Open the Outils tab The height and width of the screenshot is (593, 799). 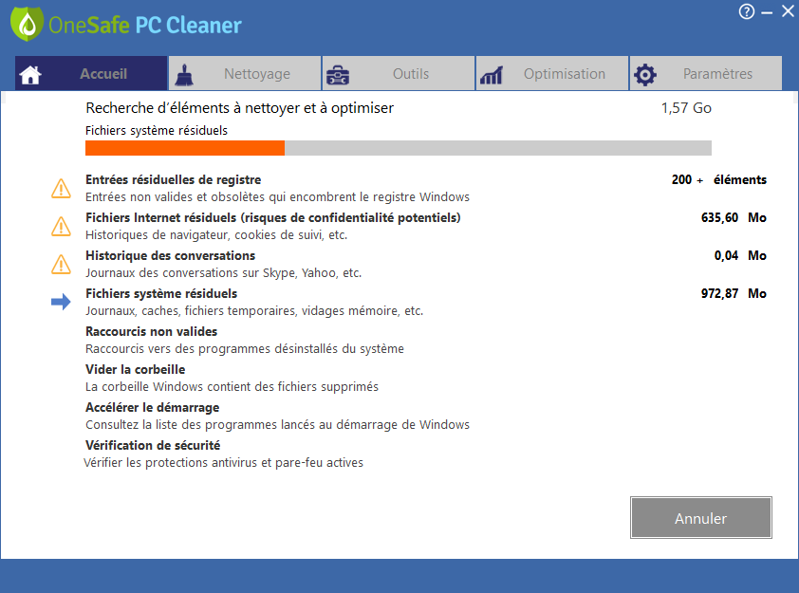[399, 73]
